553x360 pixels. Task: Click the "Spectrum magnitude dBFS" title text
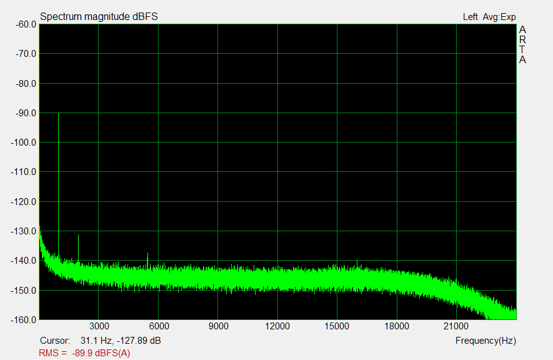[99, 17]
